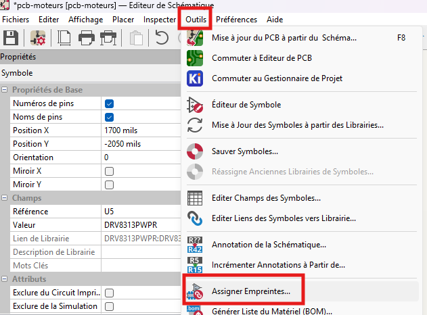
Task: Click the symbol fields table icon
Action: click(x=195, y=198)
